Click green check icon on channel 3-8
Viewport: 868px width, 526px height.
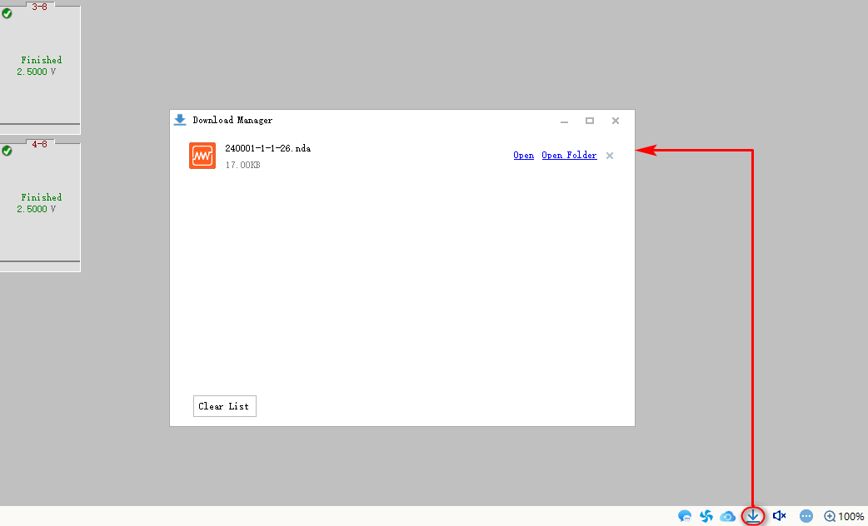pos(7,13)
